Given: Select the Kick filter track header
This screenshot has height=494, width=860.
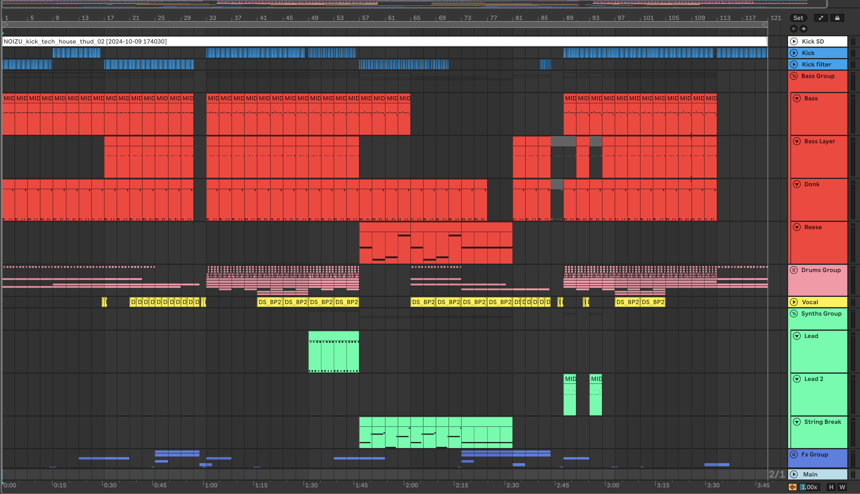Looking at the screenshot, I should 818,64.
